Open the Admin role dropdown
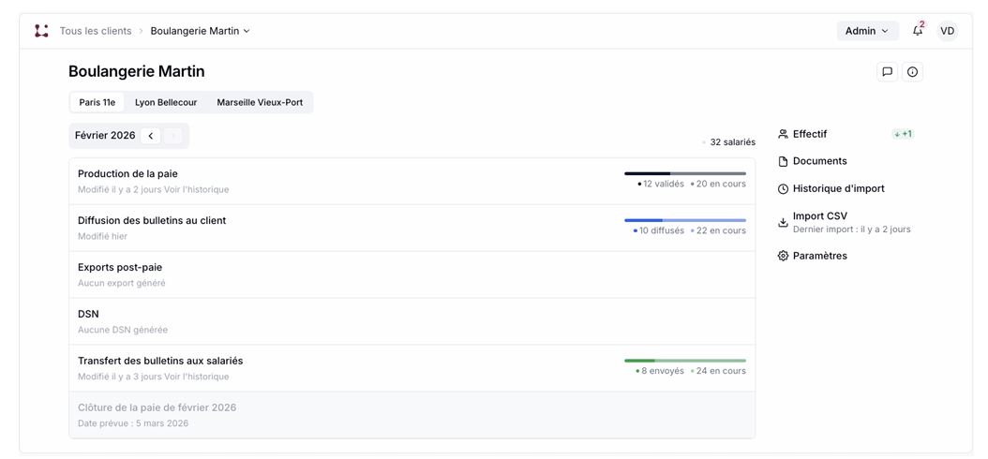The width and height of the screenshot is (988, 459). [868, 31]
